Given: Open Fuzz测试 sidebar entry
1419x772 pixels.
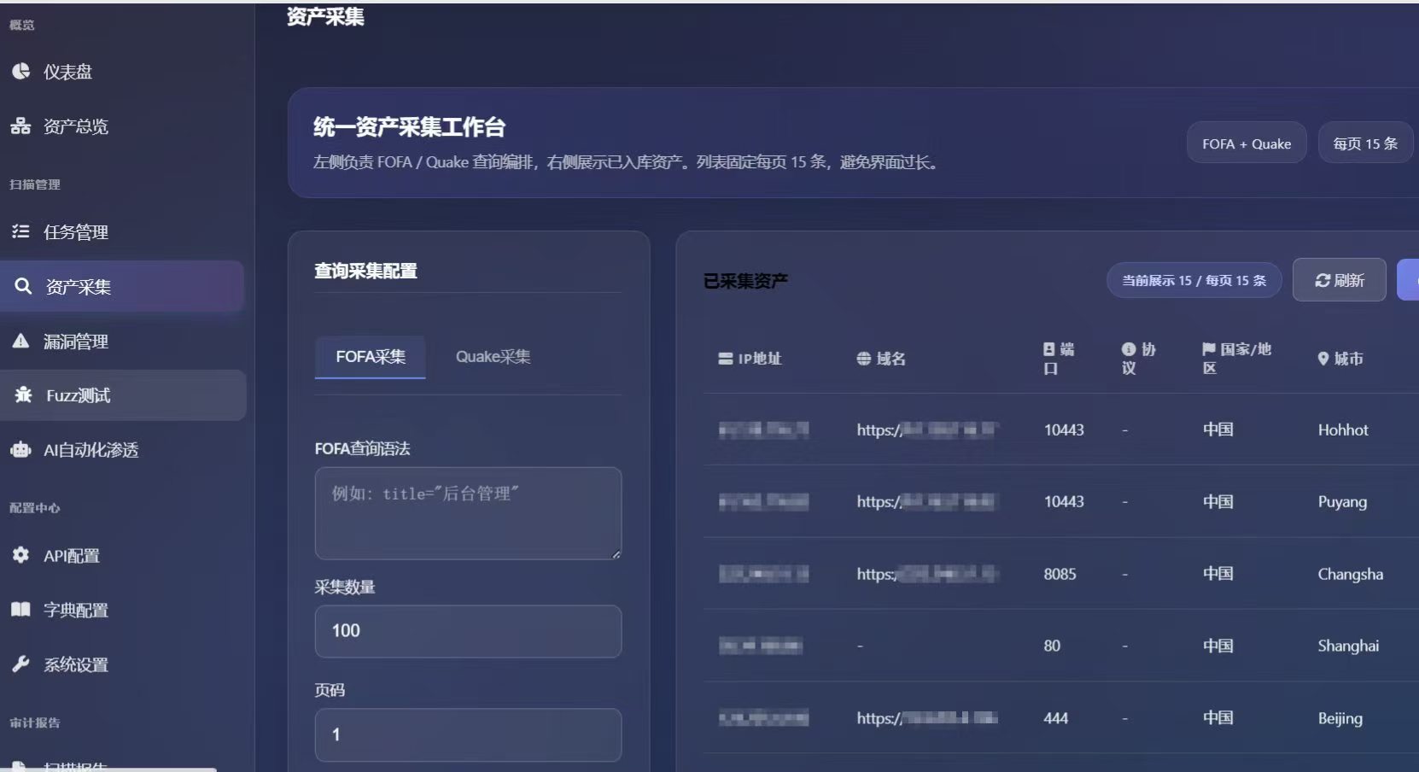Looking at the screenshot, I should (x=123, y=395).
